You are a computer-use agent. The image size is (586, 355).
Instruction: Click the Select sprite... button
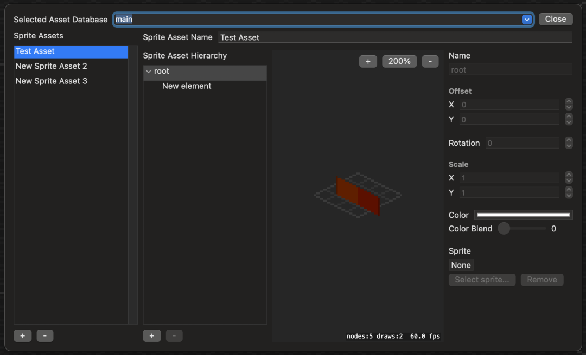482,280
